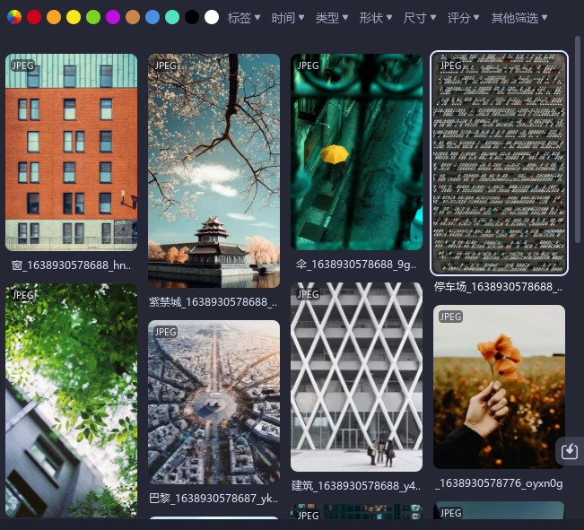Click the floating import/download icon button
This screenshot has width=584, height=530.
coord(570,451)
